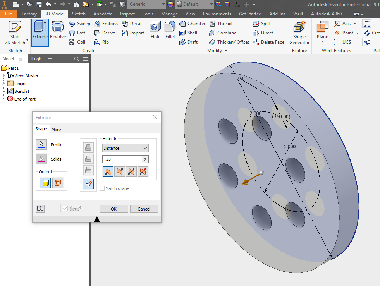Click the Profile selection arrow button
The image size is (380, 286).
pos(41,145)
